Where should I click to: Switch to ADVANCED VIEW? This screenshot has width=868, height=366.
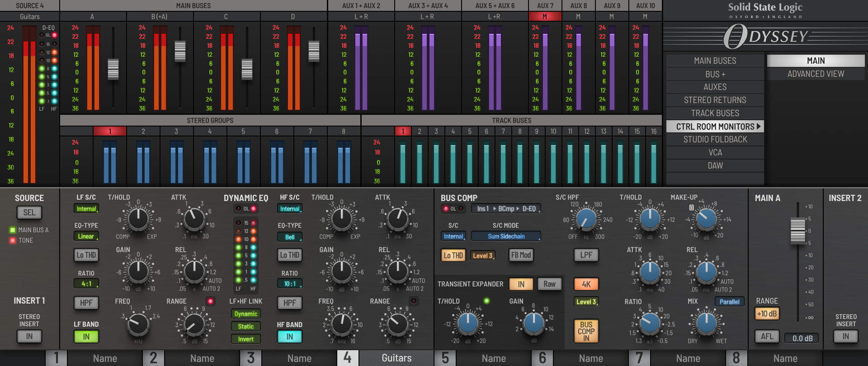click(x=816, y=74)
